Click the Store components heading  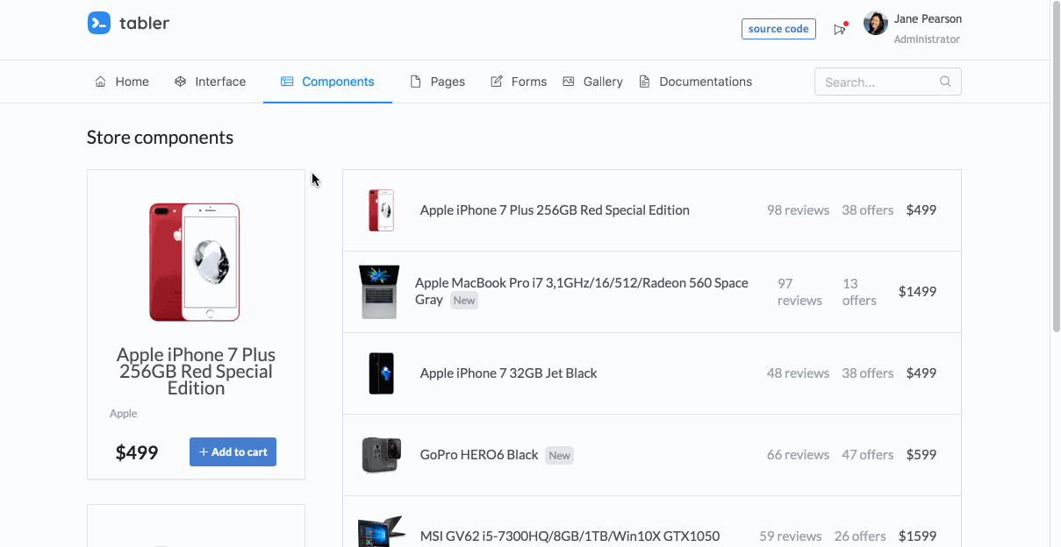pyautogui.click(x=160, y=138)
